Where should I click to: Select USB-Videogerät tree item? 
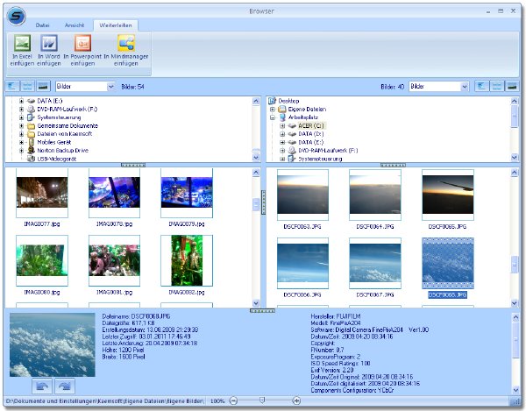point(56,159)
